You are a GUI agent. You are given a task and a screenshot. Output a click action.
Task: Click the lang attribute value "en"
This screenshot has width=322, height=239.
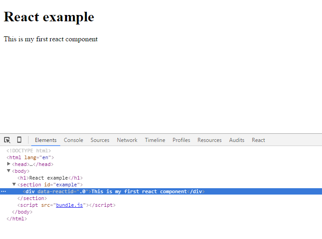coord(45,157)
